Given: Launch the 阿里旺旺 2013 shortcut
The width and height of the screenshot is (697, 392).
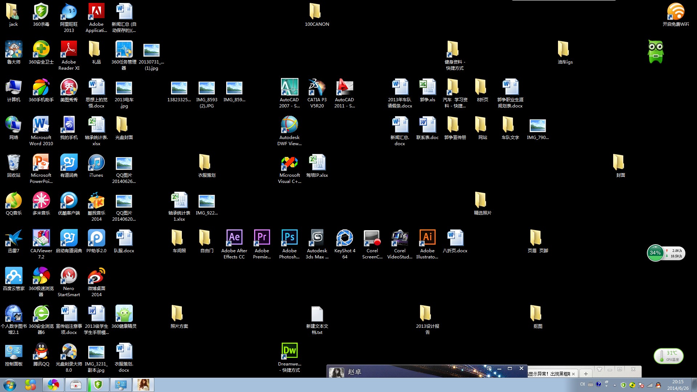Looking at the screenshot, I should 69,17.
